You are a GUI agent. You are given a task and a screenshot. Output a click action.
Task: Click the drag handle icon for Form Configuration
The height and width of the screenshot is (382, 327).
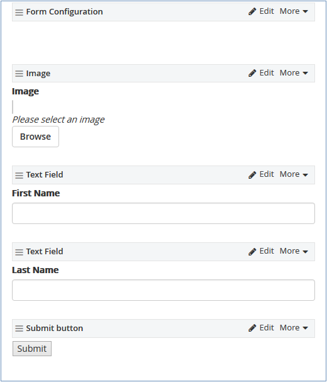tap(19, 12)
